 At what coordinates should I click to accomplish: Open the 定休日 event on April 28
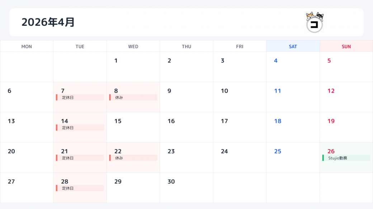point(80,188)
